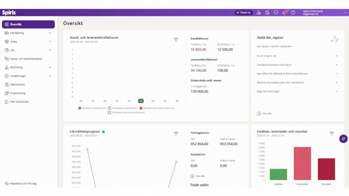Viewport: 349px width, 196px height.
Task: Click the help question mark icon
Action: coord(293,13)
